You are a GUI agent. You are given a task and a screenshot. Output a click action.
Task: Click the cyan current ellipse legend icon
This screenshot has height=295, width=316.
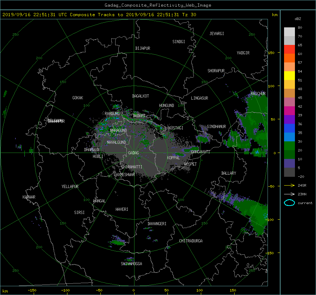(289, 203)
